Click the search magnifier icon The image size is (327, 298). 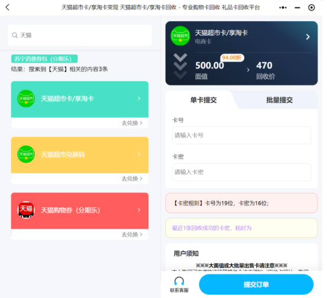(15, 35)
